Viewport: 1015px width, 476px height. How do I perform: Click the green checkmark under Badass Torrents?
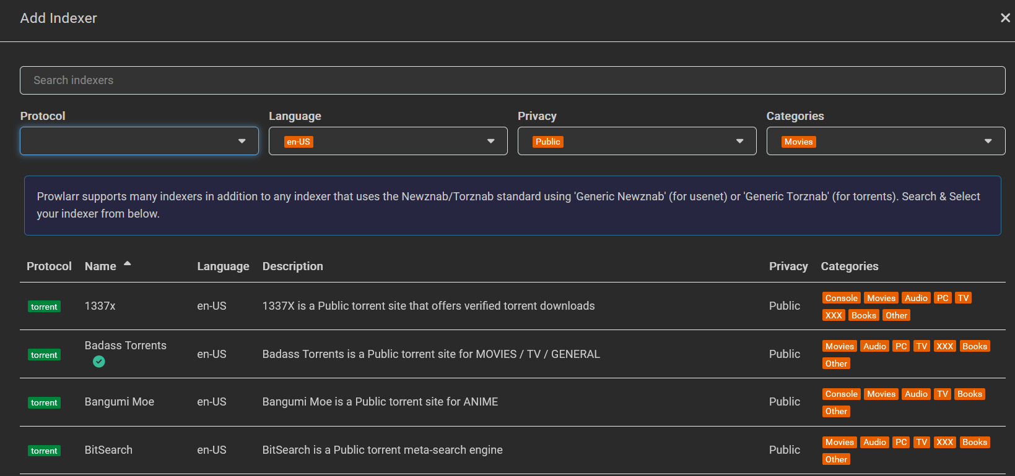pos(99,362)
